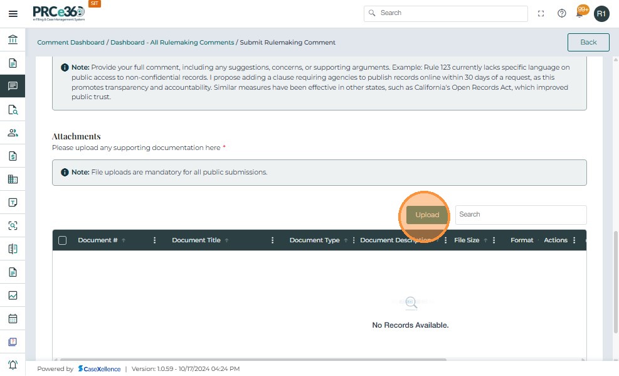
Task: Open the alarm bell sidebar icon
Action: (13, 365)
